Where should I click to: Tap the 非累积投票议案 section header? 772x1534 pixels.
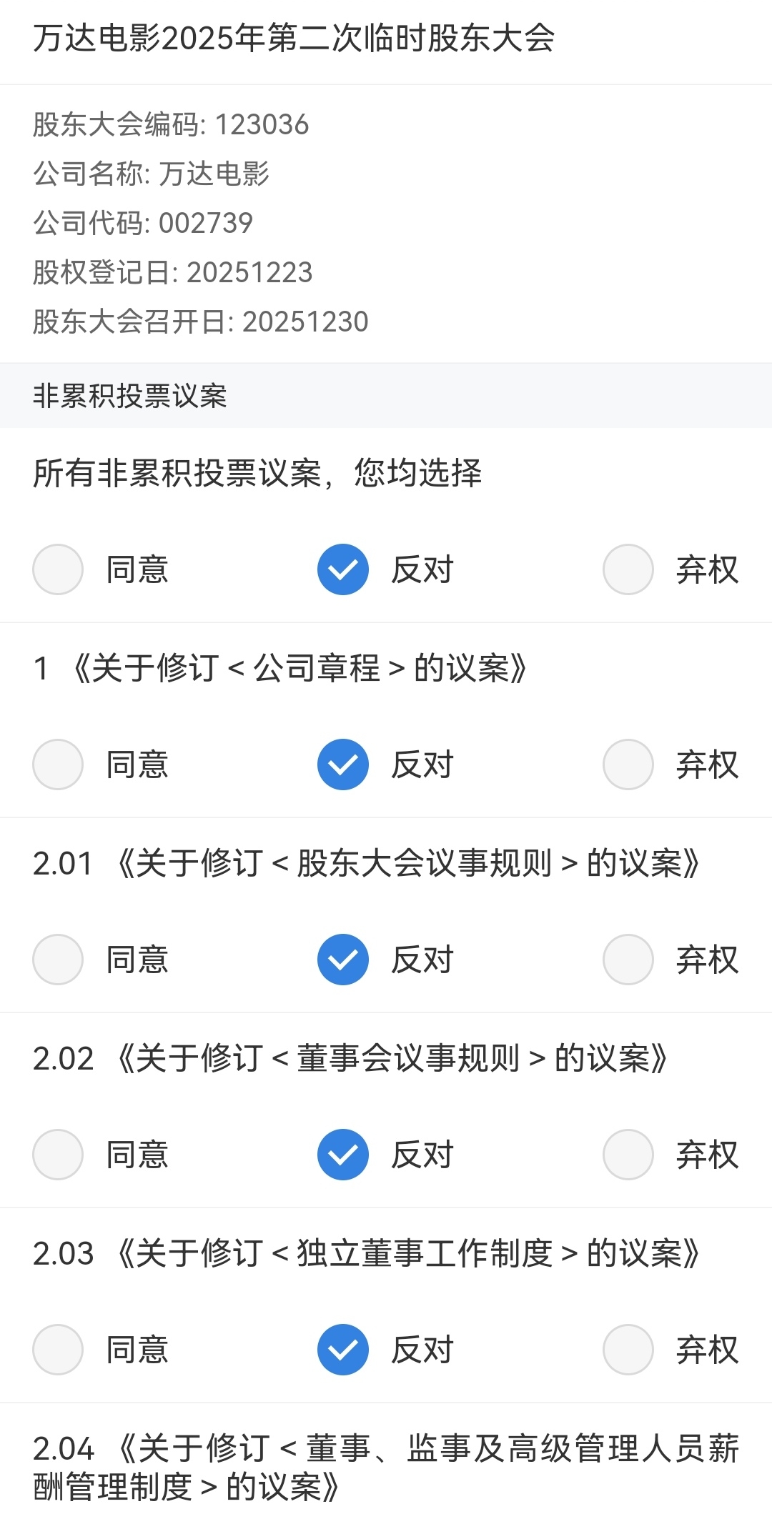(x=130, y=396)
